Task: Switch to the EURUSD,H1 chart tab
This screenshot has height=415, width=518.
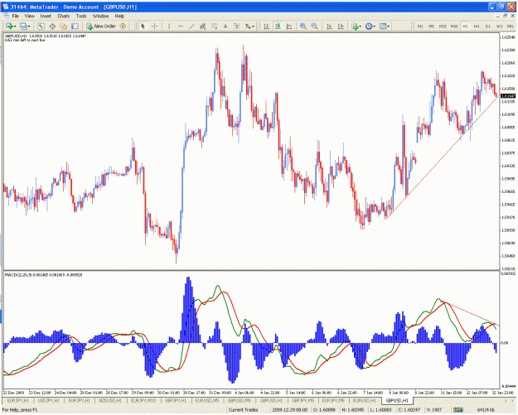Action: click(365, 400)
